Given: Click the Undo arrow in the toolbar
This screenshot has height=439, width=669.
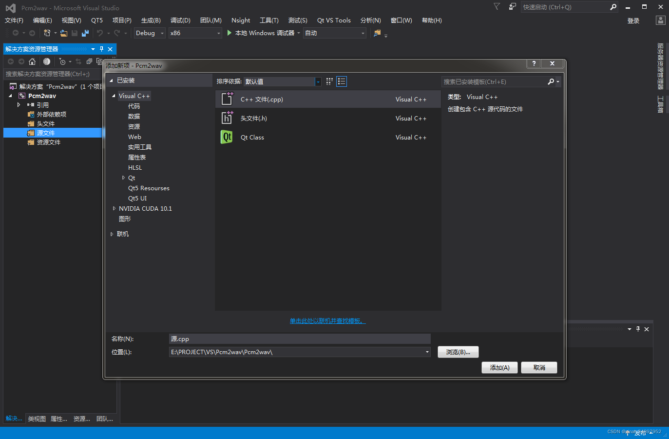Looking at the screenshot, I should point(100,33).
